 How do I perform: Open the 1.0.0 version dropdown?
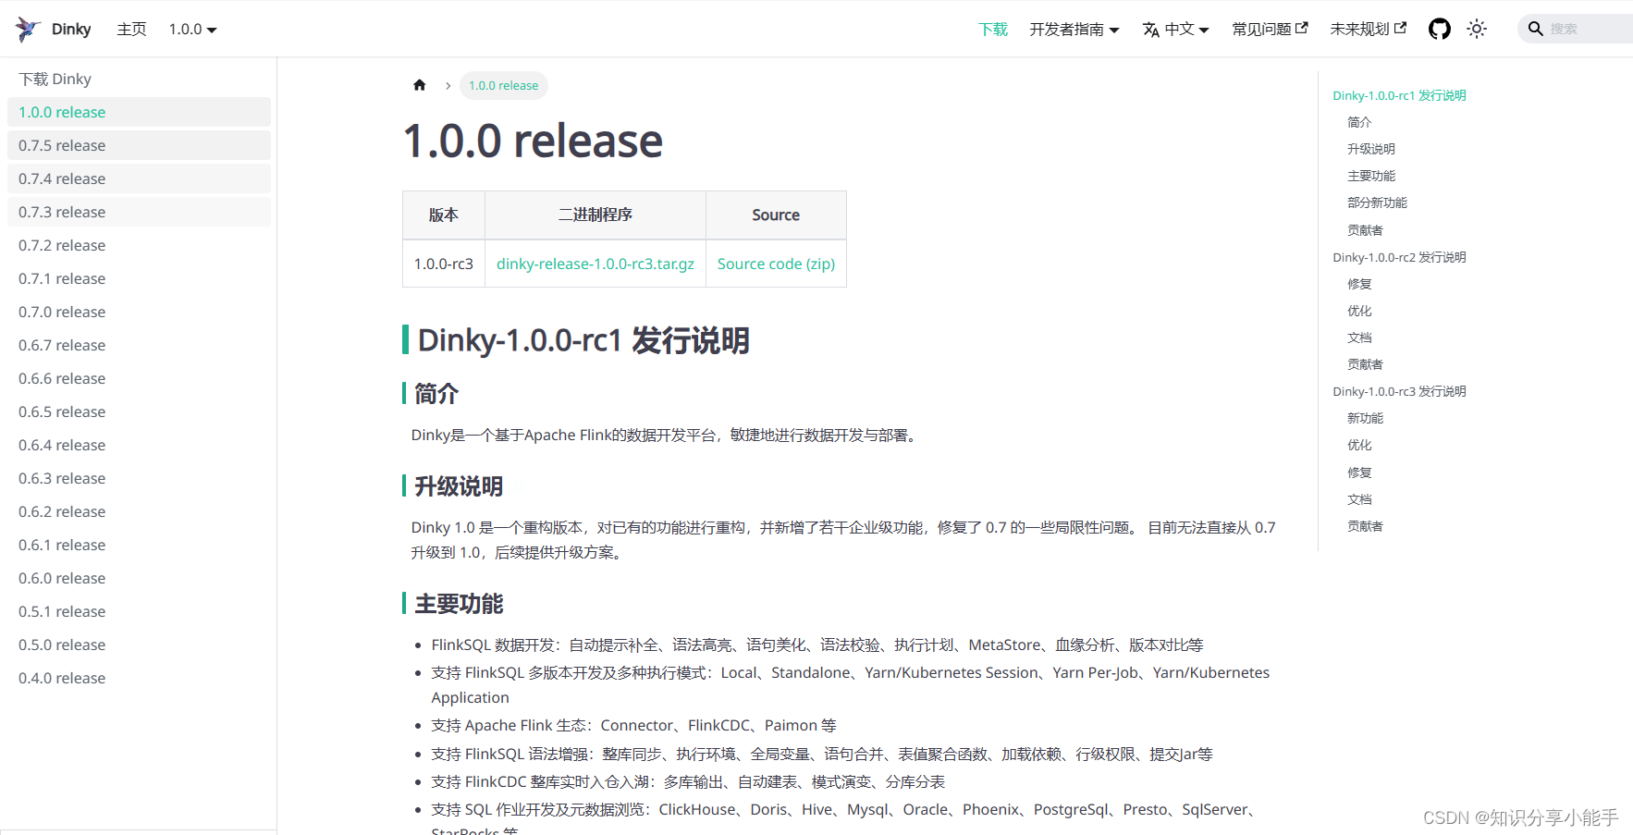click(192, 29)
